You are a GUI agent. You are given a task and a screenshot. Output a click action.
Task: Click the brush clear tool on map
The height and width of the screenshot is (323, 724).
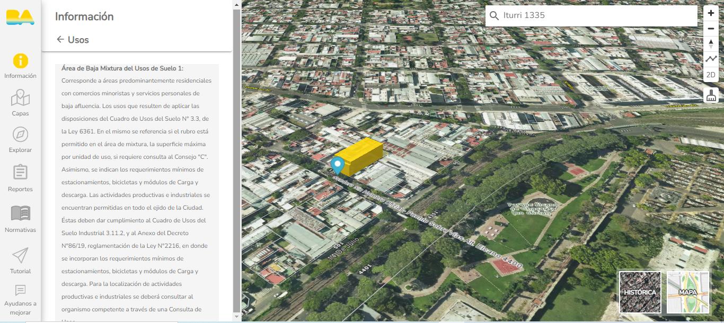coord(711,95)
